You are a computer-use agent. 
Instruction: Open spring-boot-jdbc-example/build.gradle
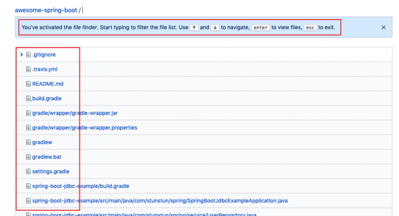click(x=81, y=186)
